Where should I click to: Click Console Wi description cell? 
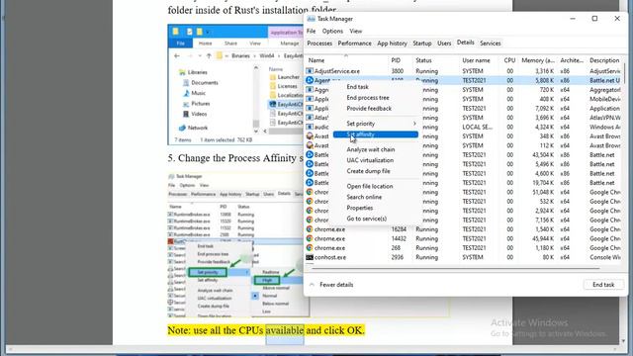(x=604, y=257)
